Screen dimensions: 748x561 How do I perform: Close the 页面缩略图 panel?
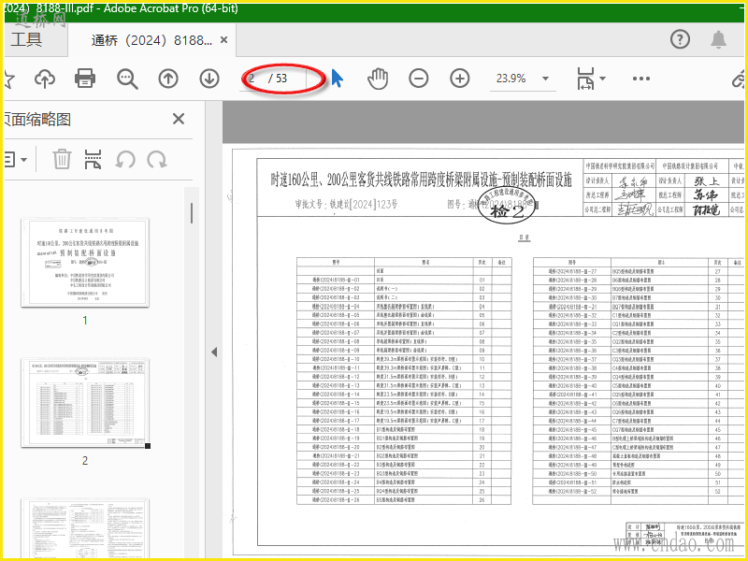coord(179,119)
